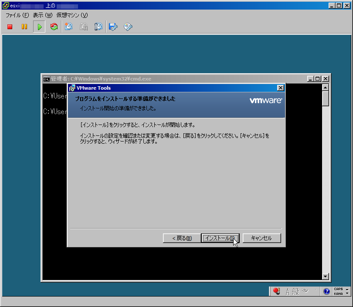Click the Revert to Snapshot icon
Image resolution: width=353 pixels, height=307 pixels.
coord(84,27)
